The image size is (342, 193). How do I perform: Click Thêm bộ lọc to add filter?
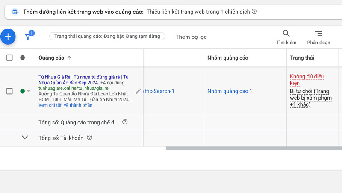[191, 37]
